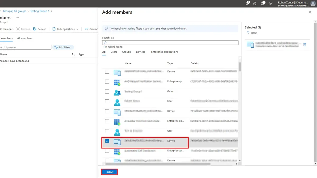The height and width of the screenshot is (178, 317).
Task: Tick the User row checkbox just above checked Device
Action: tap(107, 131)
